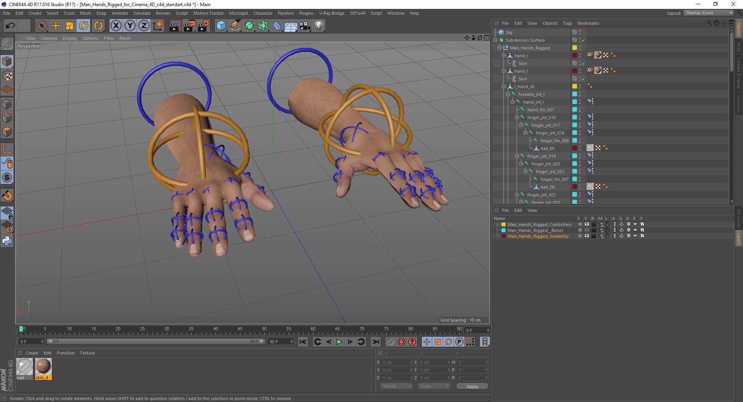The width and height of the screenshot is (743, 402).
Task: Open the Layers side tab
Action: click(738, 239)
